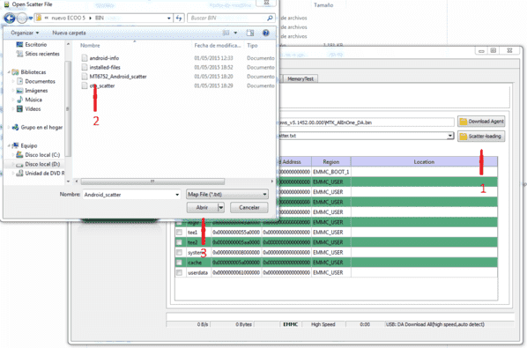Open Sitios recientes in the sidebar

(42, 54)
